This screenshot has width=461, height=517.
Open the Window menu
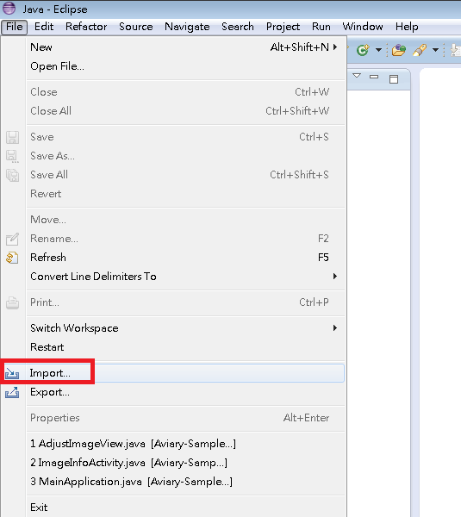[x=363, y=27]
